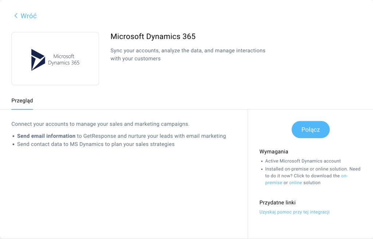Image resolution: width=373 pixels, height=239 pixels.
Task: Click 'Connect your accounts to manage' paragraph
Action: click(101, 124)
